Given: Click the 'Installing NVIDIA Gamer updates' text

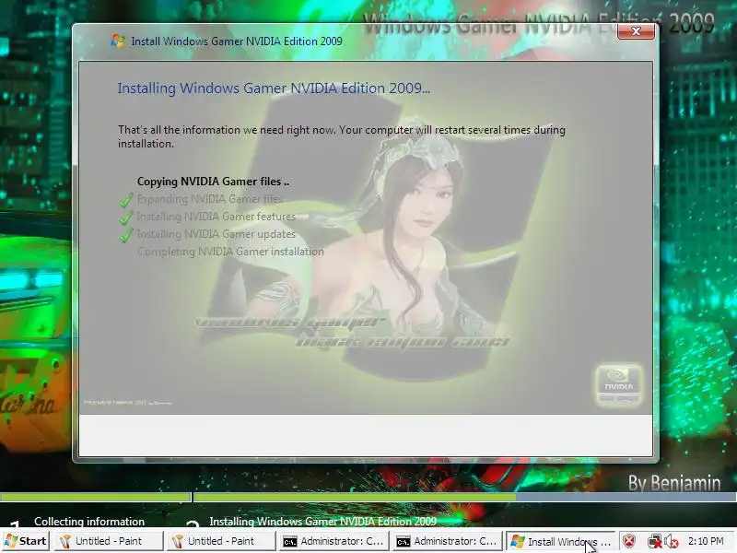Looking at the screenshot, I should 216,234.
